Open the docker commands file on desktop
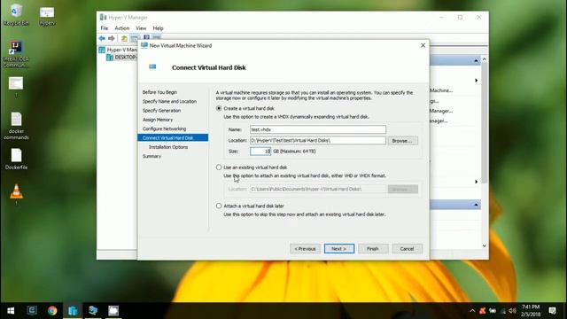Image resolution: width=567 pixels, height=319 pixels. [16, 126]
